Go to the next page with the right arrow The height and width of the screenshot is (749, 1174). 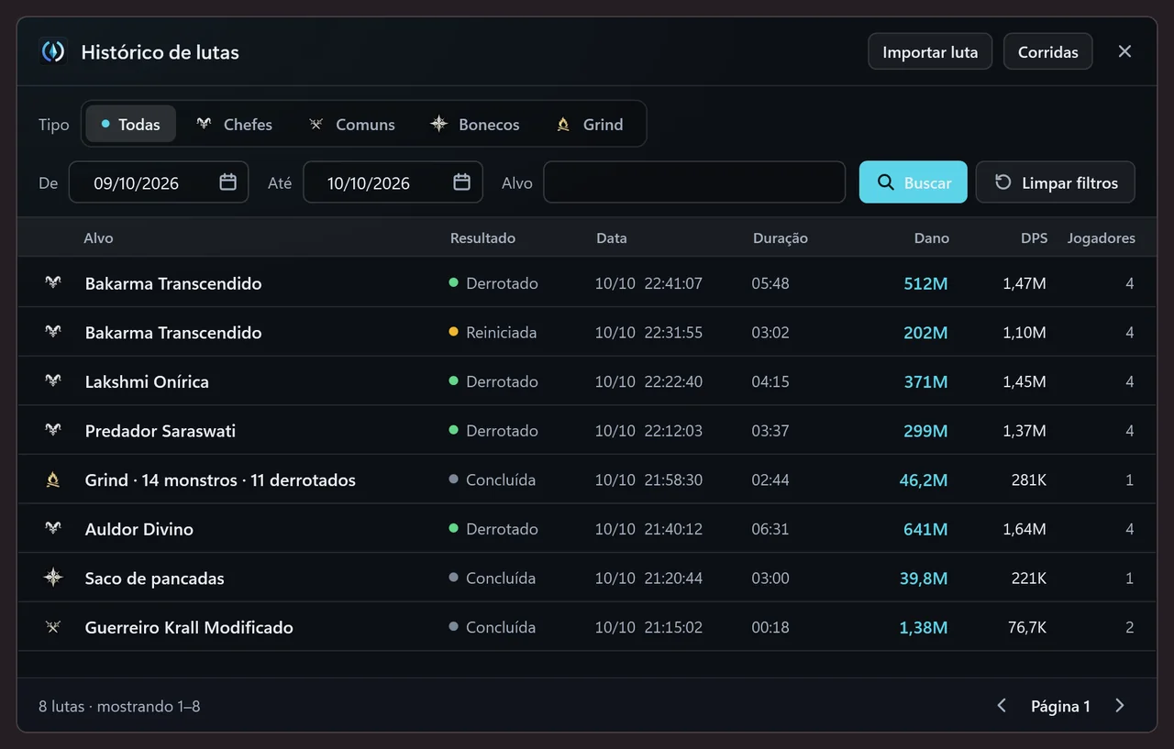coord(1120,706)
